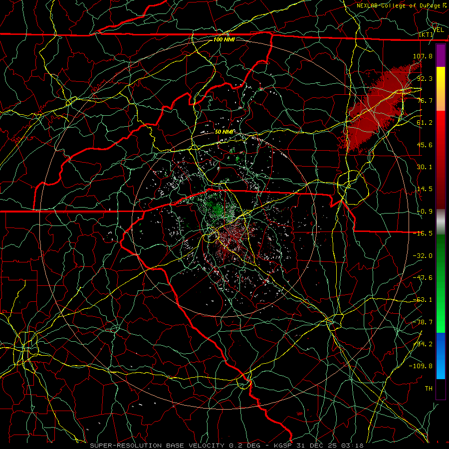Click the -63.1 value on velocity scale

click(423, 300)
